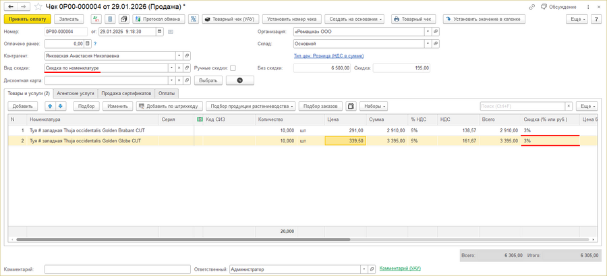This screenshot has width=607, height=276.
Task: Click the round percent discount button
Action: coord(239,80)
